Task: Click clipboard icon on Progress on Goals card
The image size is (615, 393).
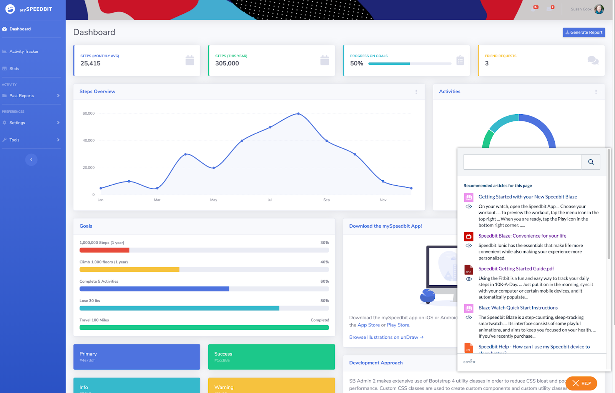Action: coord(460,60)
